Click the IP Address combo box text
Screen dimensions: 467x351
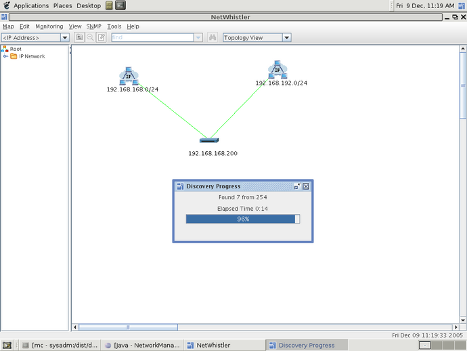click(21, 37)
